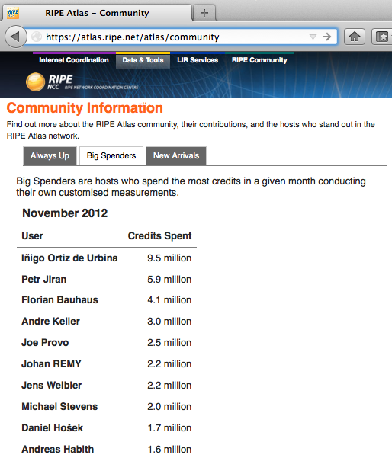392x461 pixels.
Task: Click the November 2012 heading
Action: [x=65, y=213]
